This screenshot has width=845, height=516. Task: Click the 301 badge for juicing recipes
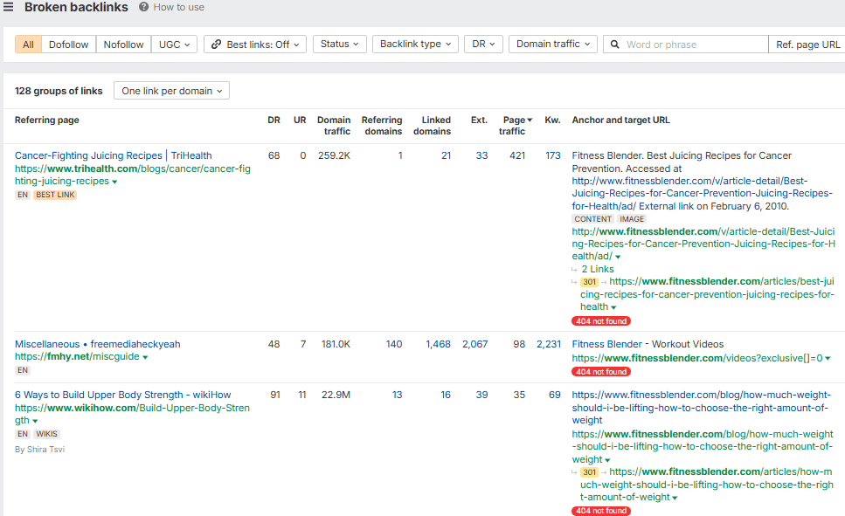tap(589, 282)
